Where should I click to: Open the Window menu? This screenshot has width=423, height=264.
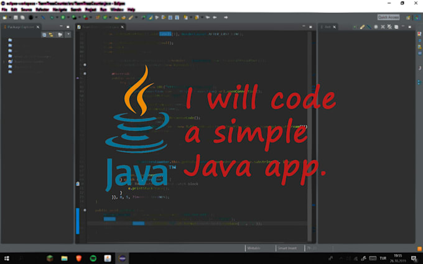117,10
